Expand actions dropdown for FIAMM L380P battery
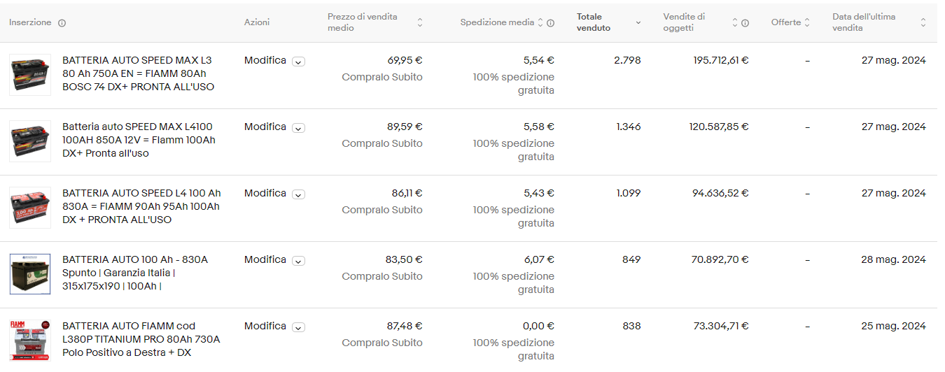The height and width of the screenshot is (372, 945). pyautogui.click(x=298, y=327)
